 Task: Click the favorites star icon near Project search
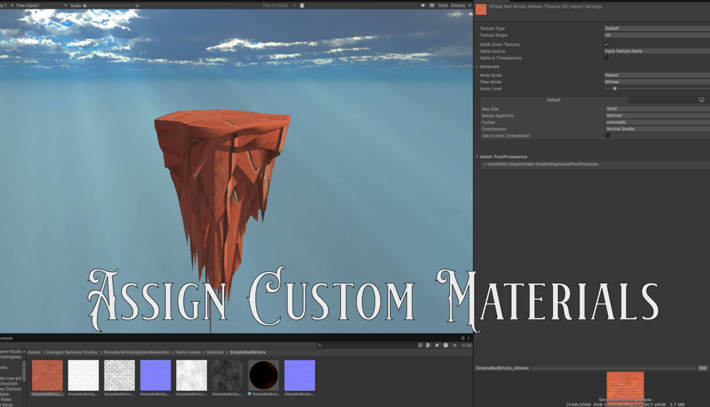tap(454, 345)
